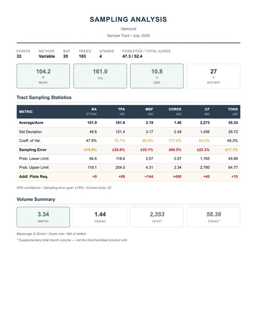Image resolution: width=257 pixels, height=333 pixels.
Task: Click the 27 AVG MHT card
Action: coord(214,76)
